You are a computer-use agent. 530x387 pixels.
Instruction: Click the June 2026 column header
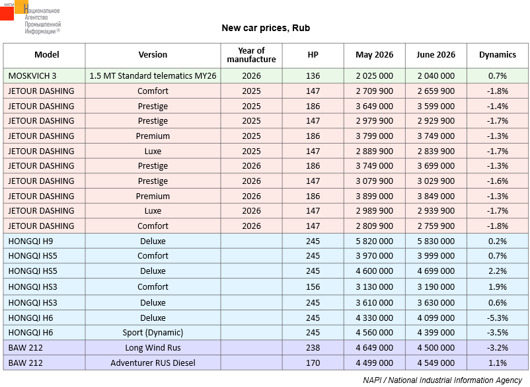tap(435, 55)
